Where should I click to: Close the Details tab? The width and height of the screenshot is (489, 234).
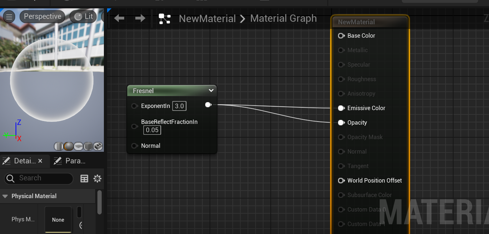(40, 161)
